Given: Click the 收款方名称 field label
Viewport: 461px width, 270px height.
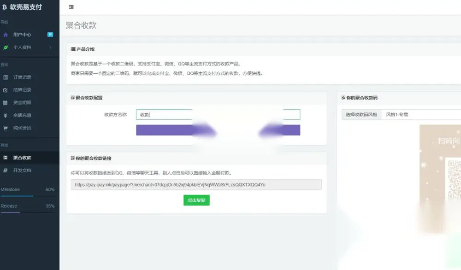Looking at the screenshot, I should tap(116, 115).
